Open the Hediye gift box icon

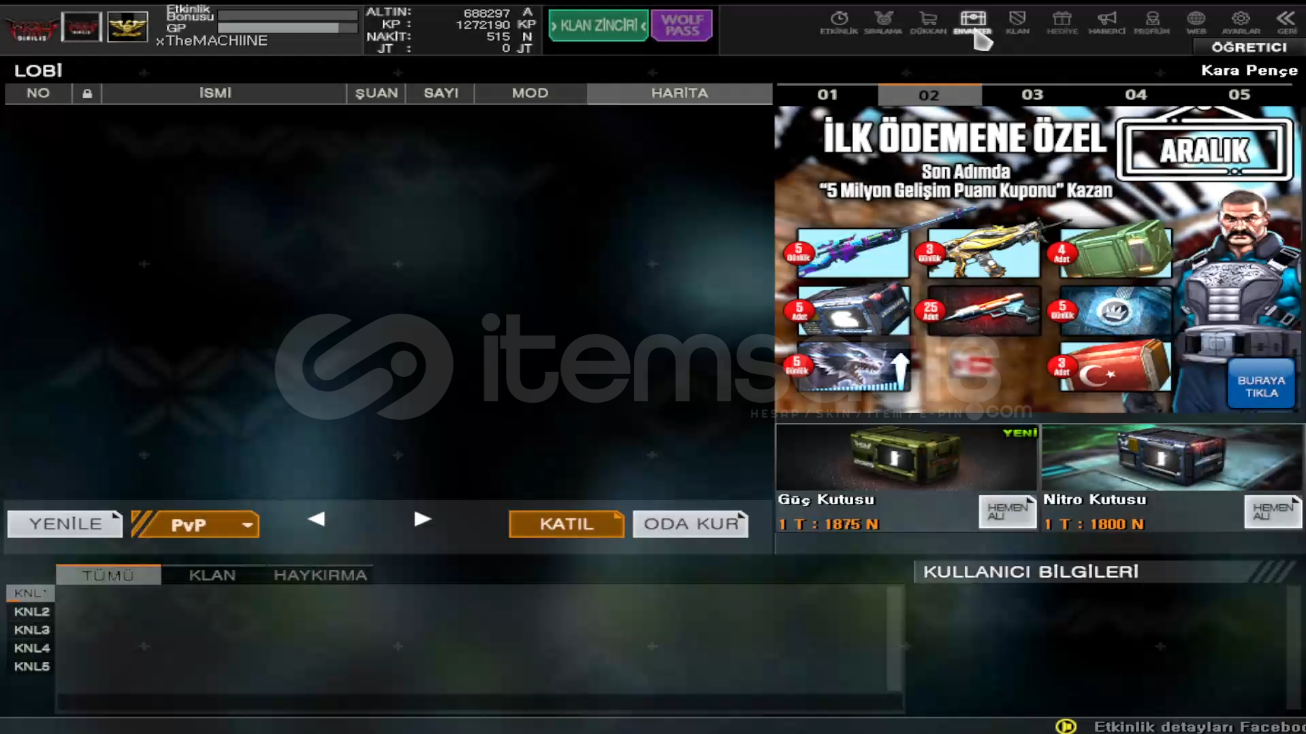coord(1062,22)
